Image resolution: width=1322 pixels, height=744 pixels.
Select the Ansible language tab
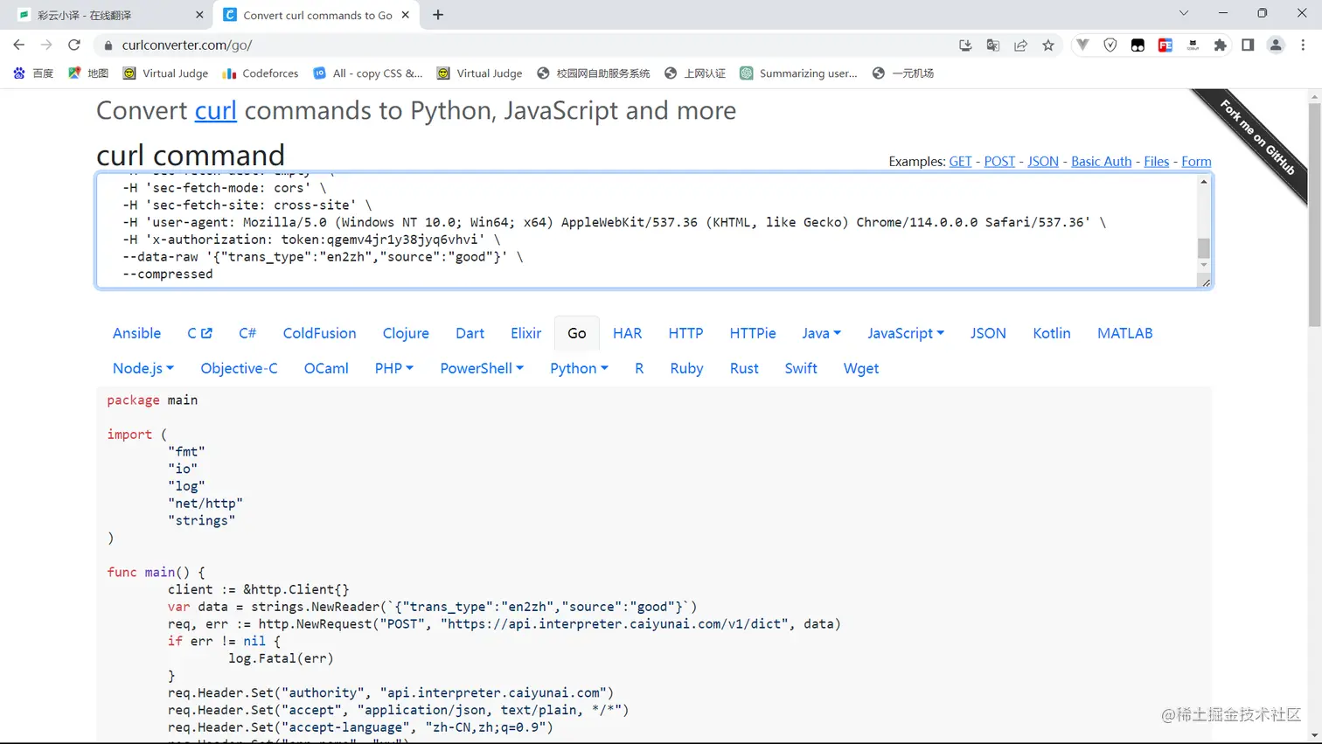(136, 333)
